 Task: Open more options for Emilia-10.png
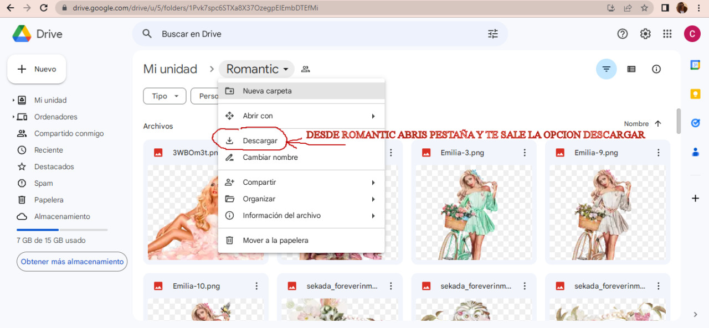tap(256, 286)
